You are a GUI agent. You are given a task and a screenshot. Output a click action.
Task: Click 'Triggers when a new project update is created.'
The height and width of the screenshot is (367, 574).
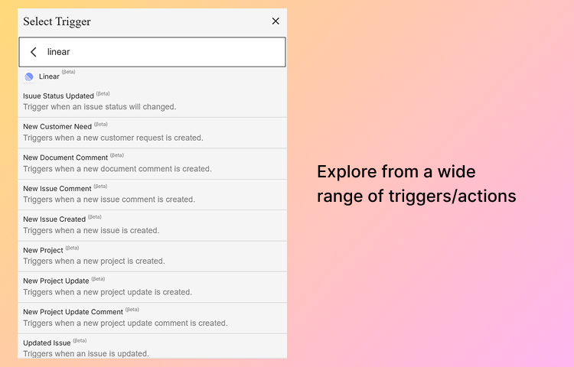click(x=108, y=292)
